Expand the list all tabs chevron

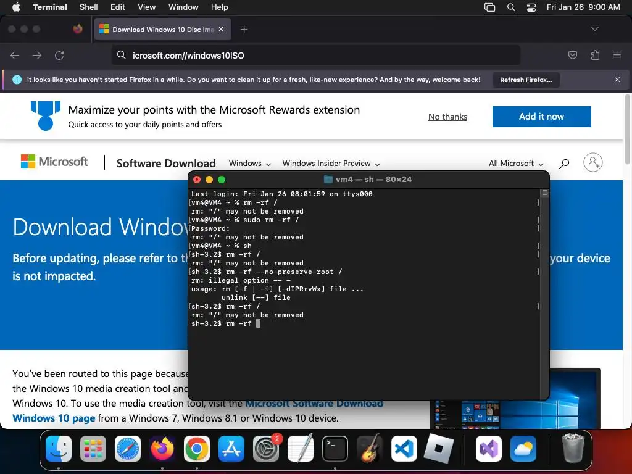tap(594, 29)
